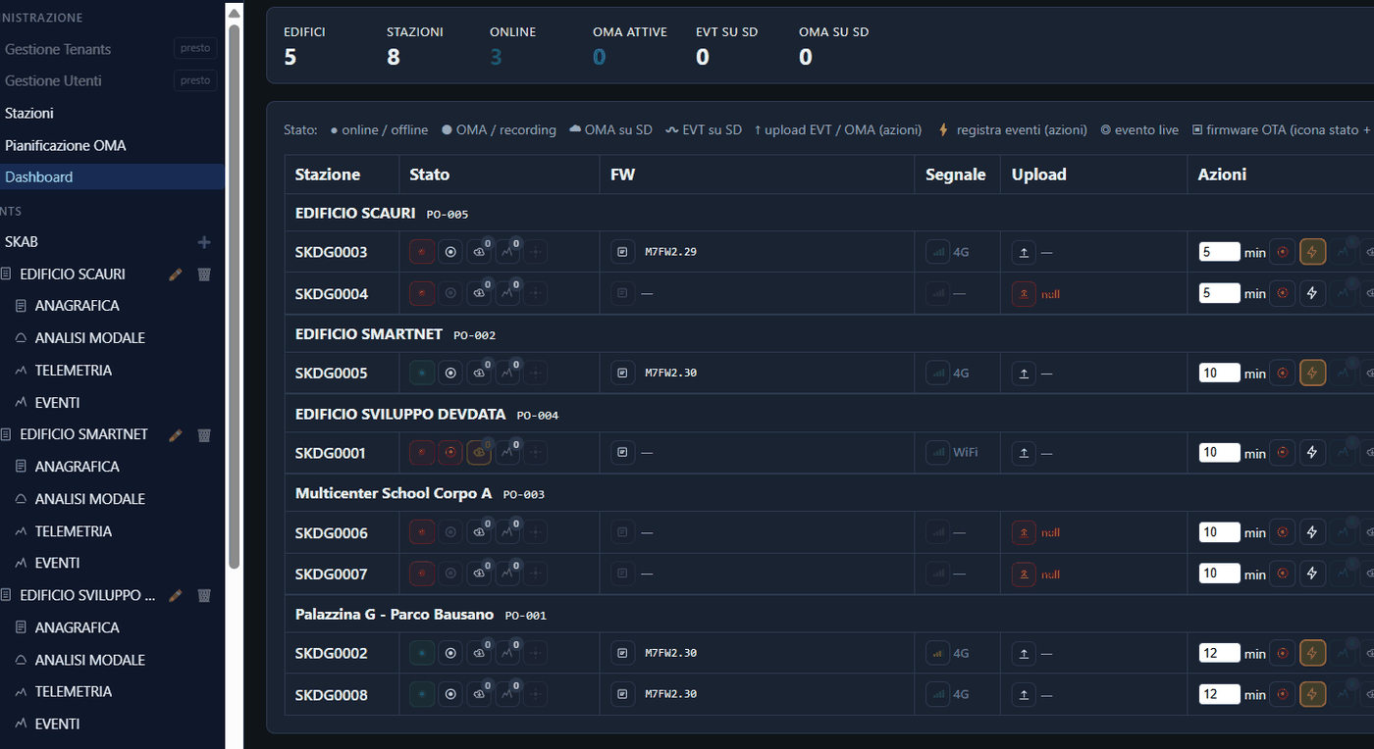Click the OMA on SD cloud icon for SKDG0003
1374x749 pixels.
click(479, 252)
